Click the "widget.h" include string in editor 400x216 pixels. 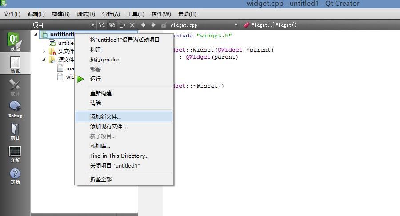coord(214,36)
